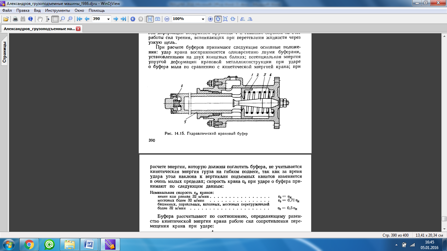Go to the first page
Image resolution: width=447 pixels, height=251 pixels.
point(79,19)
